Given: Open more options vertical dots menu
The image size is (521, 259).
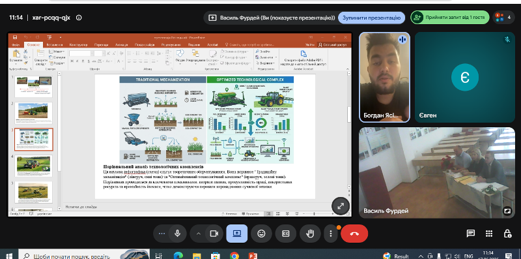Looking at the screenshot, I should 331,234.
